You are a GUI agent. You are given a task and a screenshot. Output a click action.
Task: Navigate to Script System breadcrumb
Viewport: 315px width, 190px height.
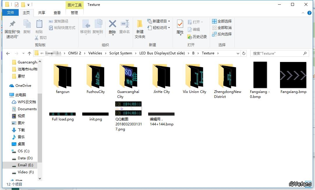[x=120, y=53]
